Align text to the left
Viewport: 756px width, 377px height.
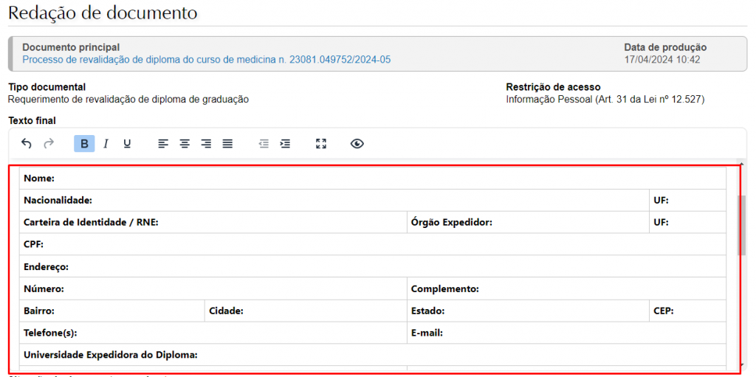point(163,144)
